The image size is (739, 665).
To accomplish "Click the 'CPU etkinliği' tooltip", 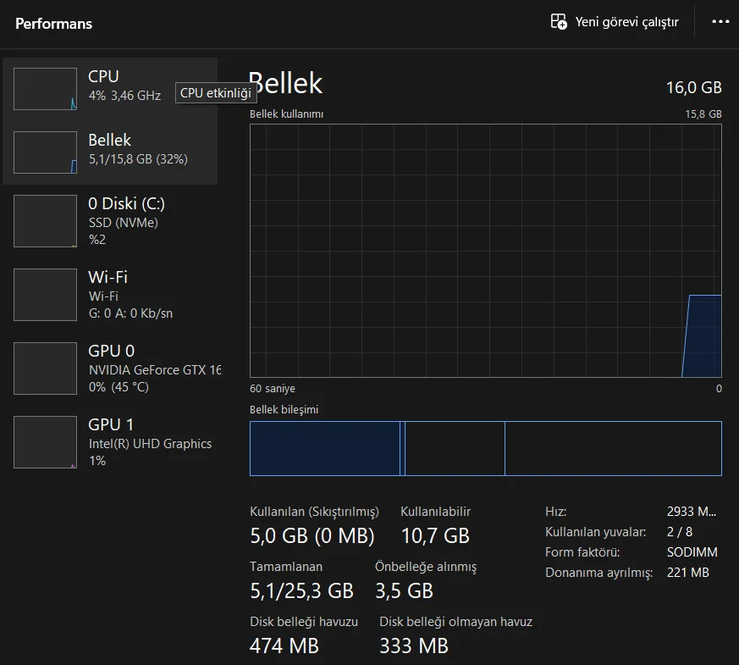I will [216, 93].
